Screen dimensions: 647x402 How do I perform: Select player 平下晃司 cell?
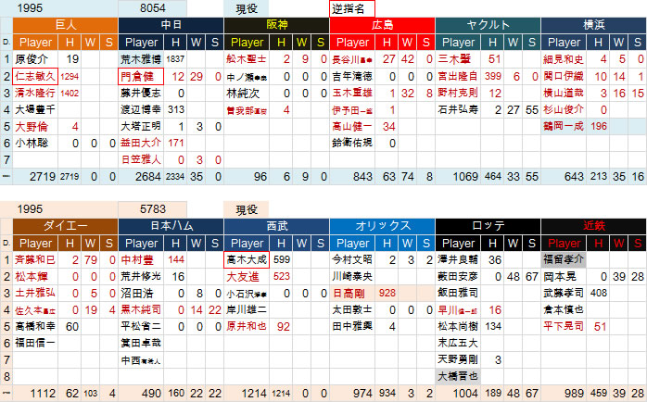[564, 327]
